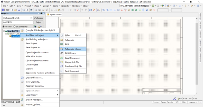The image size is (203, 107).
Task: Switch to the hlytest.SchDoc document tab
Action: click(54, 15)
